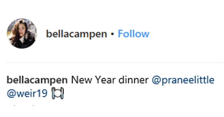
Task: Select the dinner plate emoji after @weir19
Action: click(x=58, y=93)
